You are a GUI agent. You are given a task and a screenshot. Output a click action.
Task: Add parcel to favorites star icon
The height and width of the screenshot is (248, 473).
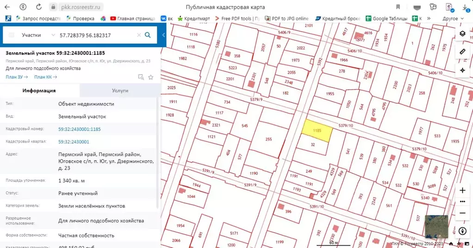[151, 77]
